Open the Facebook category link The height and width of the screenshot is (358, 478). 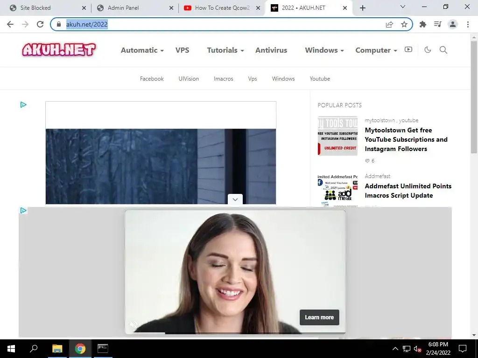pyautogui.click(x=152, y=79)
